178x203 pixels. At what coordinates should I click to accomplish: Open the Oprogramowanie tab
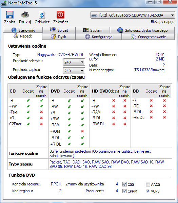point(148,36)
